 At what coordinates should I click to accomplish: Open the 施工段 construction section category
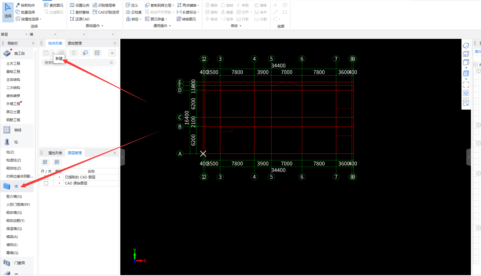click(17, 54)
